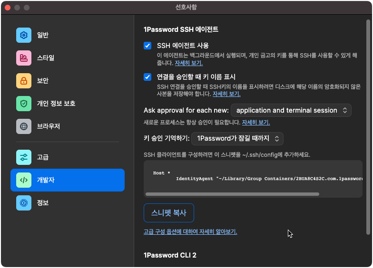Click the blue gear icon for 일반
Viewport: 373px width, 268px height.
(x=24, y=35)
